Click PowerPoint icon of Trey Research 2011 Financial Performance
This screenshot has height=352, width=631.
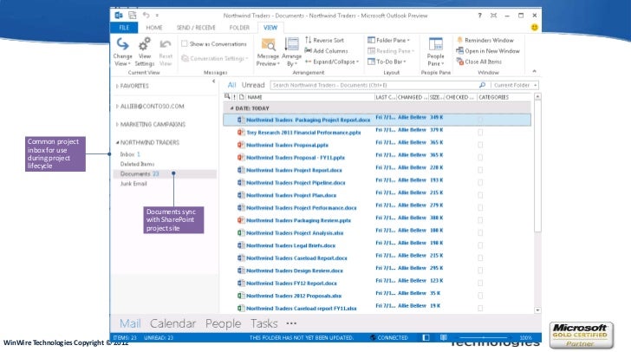coord(241,132)
